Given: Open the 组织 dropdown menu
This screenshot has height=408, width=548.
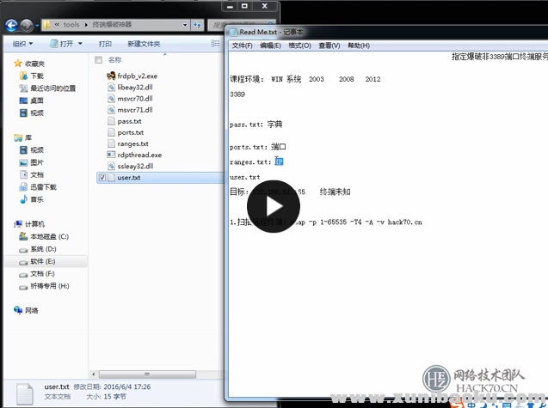Looking at the screenshot, I should 22,43.
